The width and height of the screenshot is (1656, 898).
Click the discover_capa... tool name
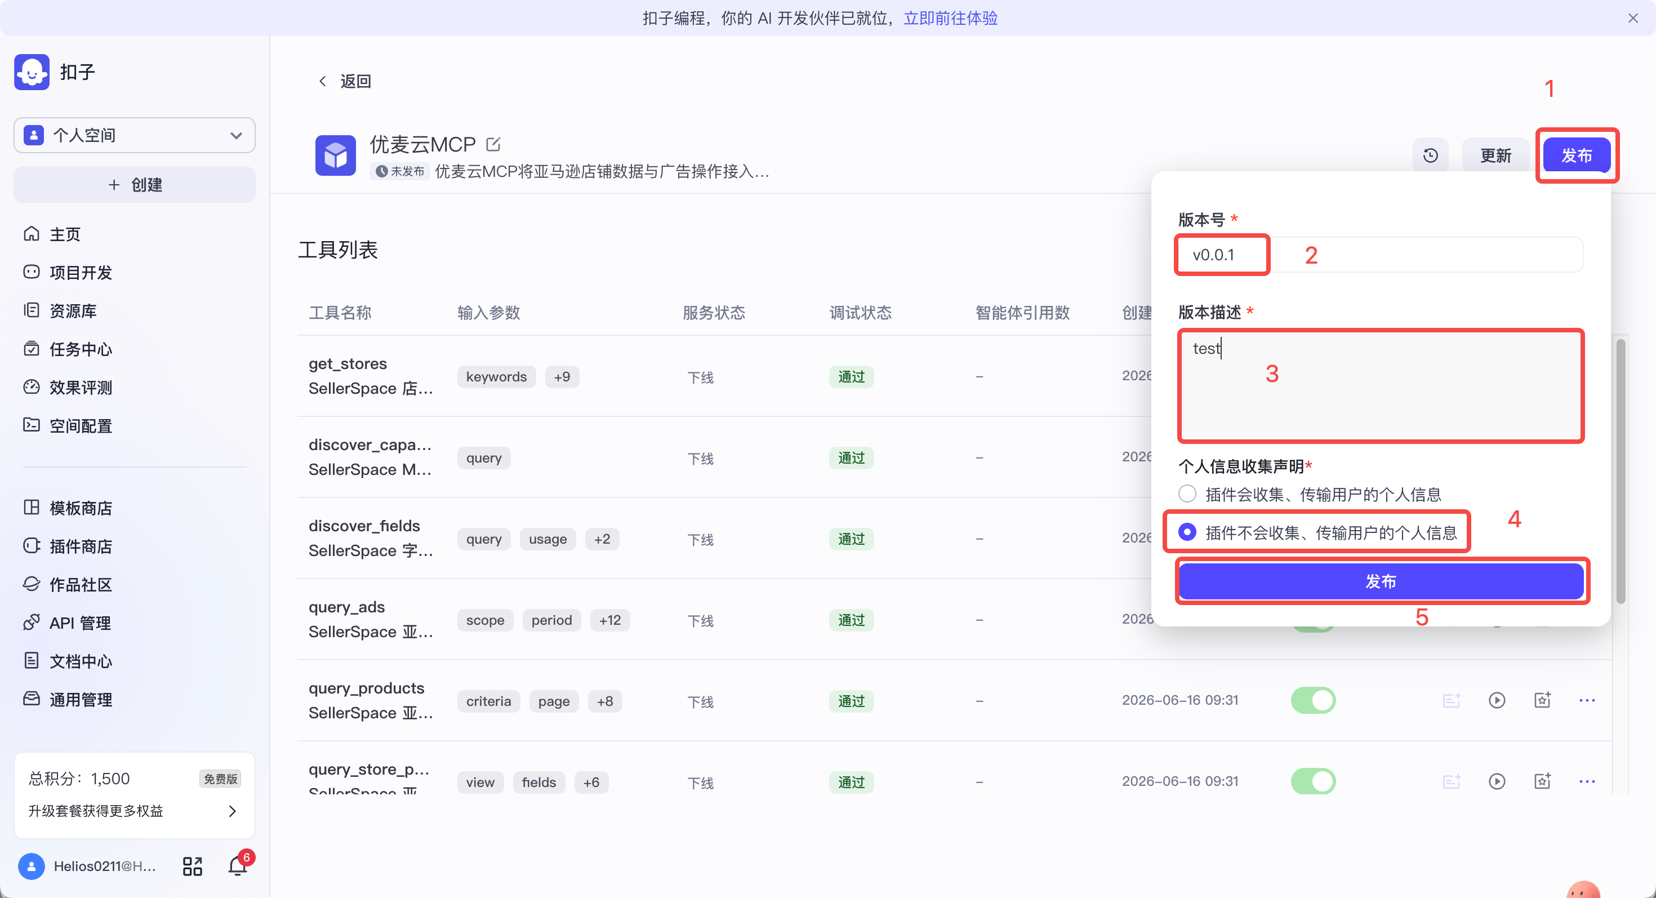tap(370, 445)
